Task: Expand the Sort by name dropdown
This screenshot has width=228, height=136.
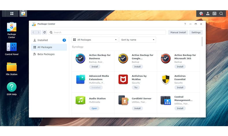Action: (138, 40)
